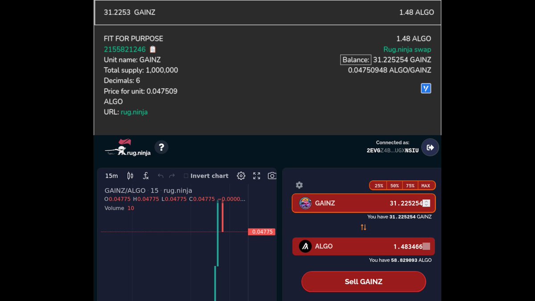
Task: Adjust GAINZ amount stepper arrows
Action: click(427, 203)
